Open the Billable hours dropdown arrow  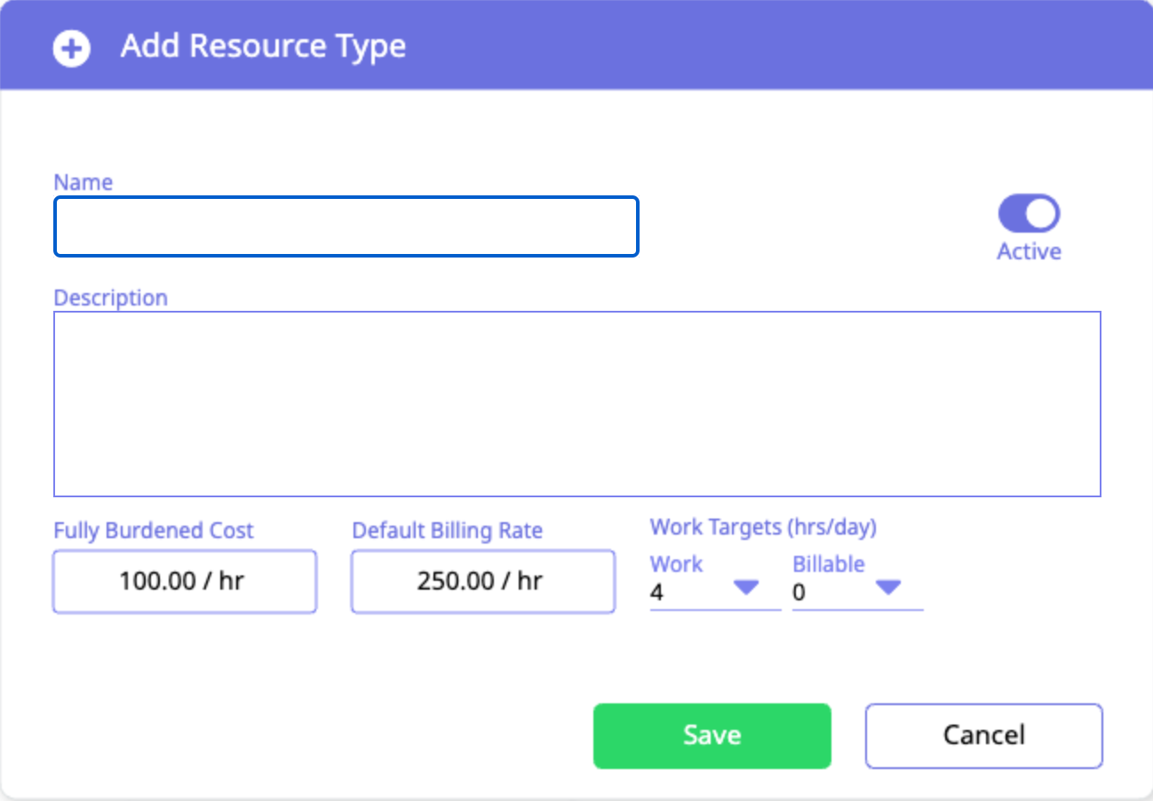887,588
